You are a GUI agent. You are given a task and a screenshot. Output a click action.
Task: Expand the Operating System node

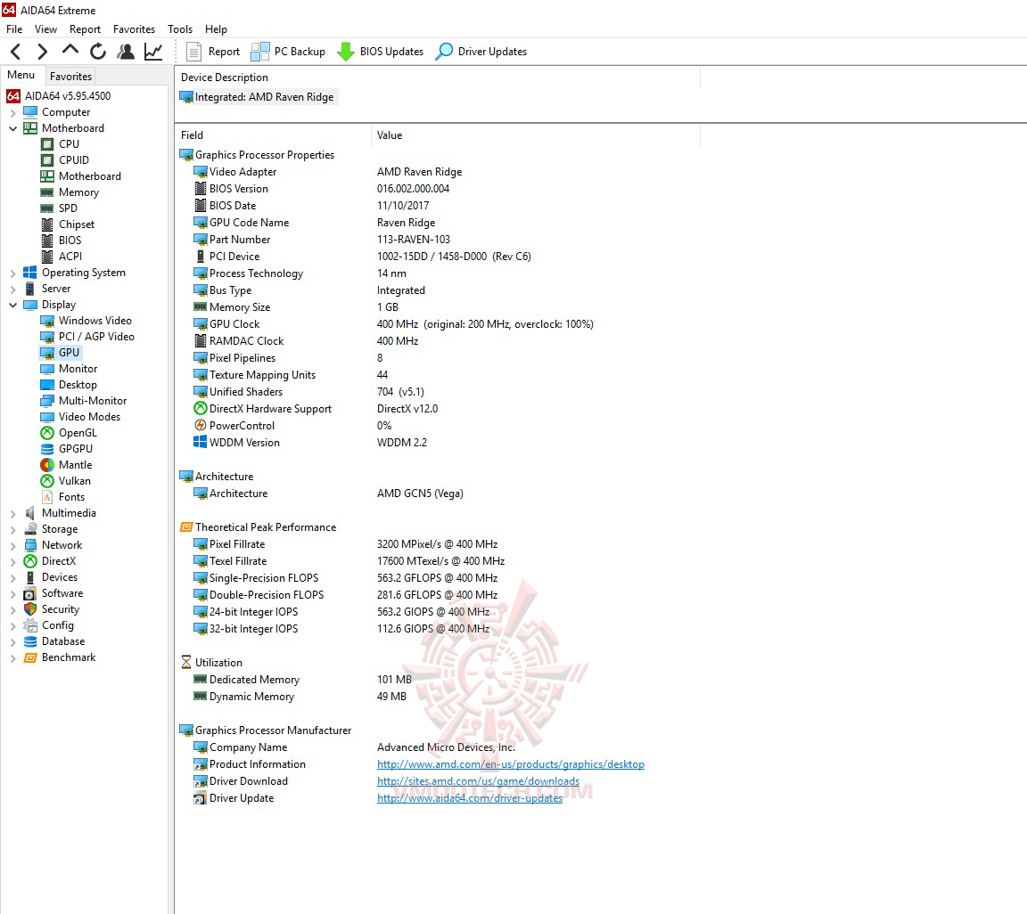12,273
